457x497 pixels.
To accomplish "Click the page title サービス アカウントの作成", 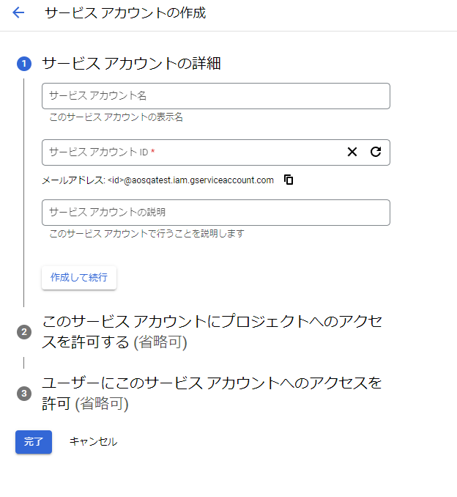I will 125,13.
